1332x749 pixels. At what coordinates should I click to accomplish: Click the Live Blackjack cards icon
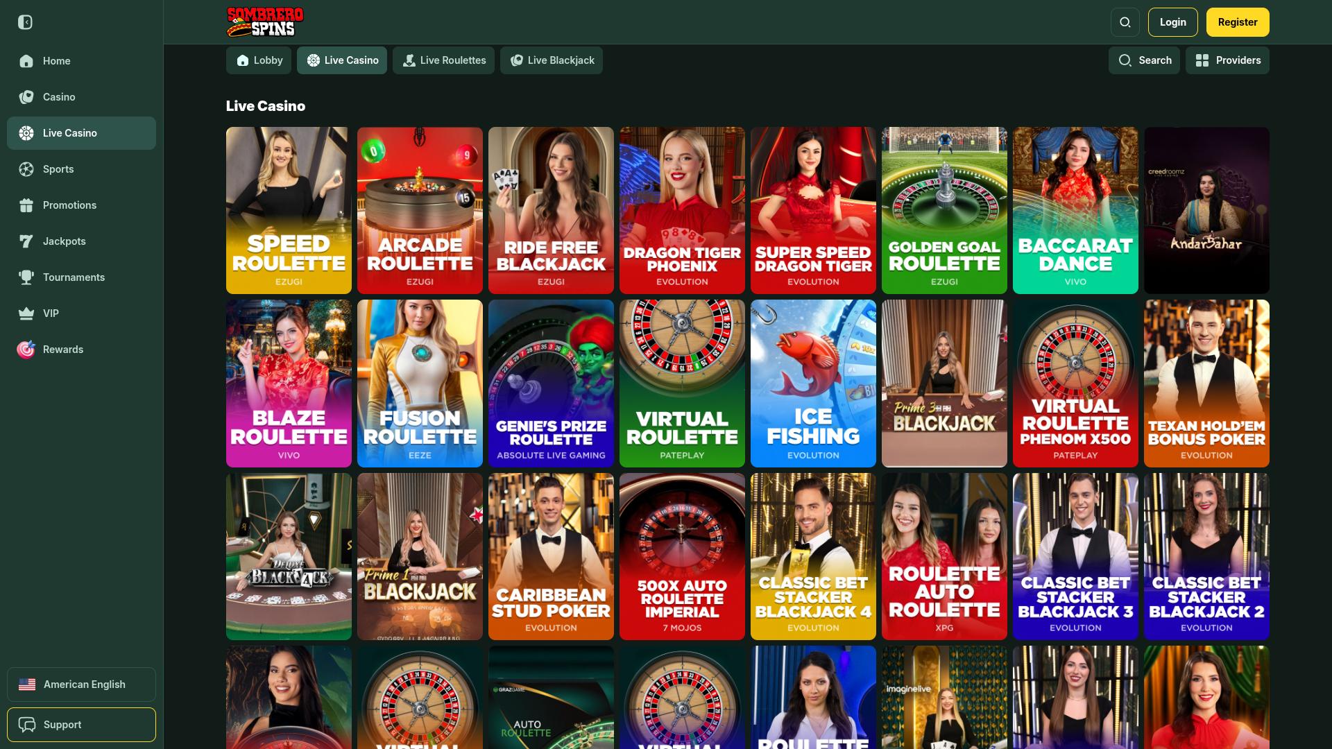click(517, 60)
